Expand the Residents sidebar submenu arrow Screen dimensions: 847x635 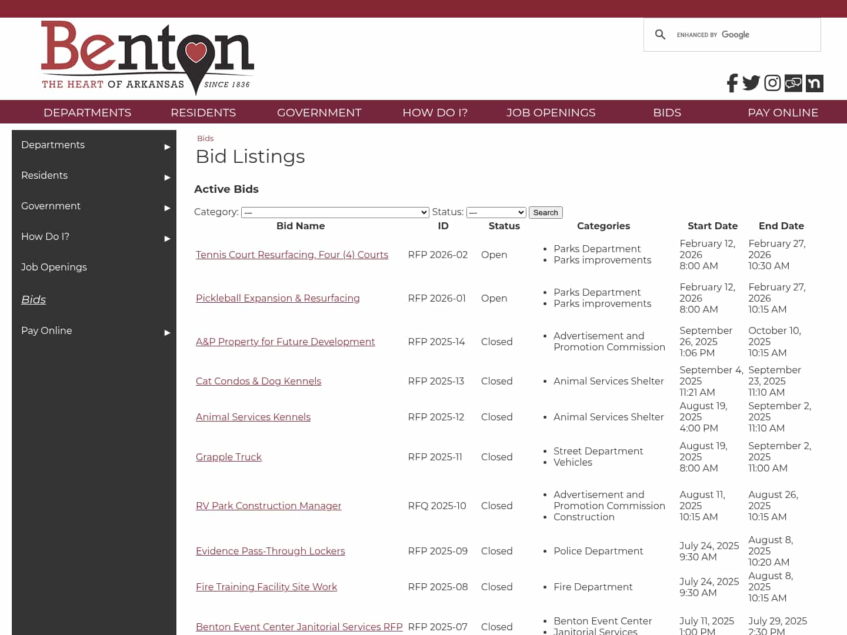[166, 178]
